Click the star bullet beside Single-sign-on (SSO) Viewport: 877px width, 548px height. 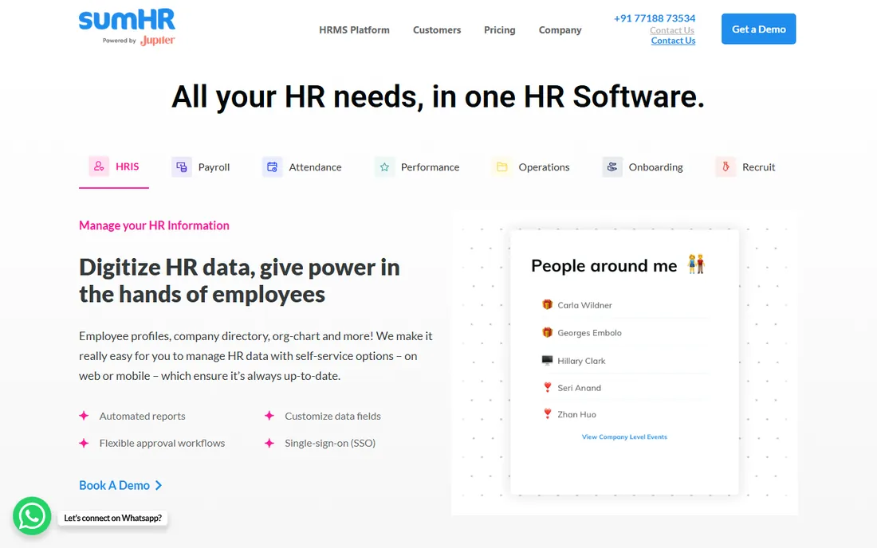click(269, 443)
